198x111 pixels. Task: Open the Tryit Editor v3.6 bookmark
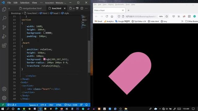pos(139,21)
